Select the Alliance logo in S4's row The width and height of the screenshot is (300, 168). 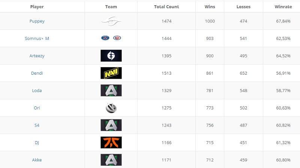click(111, 125)
